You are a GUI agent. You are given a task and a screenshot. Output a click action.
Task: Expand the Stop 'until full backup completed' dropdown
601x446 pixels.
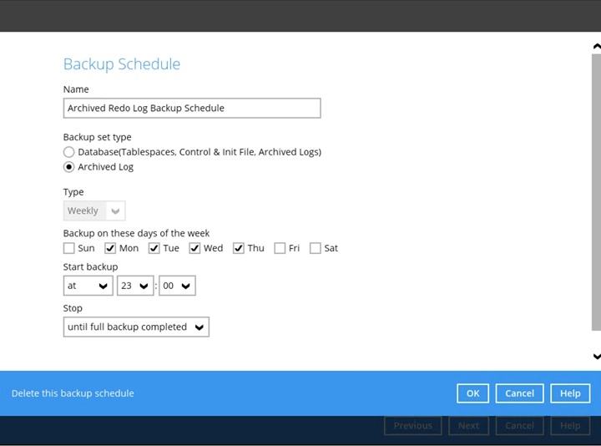pos(136,327)
